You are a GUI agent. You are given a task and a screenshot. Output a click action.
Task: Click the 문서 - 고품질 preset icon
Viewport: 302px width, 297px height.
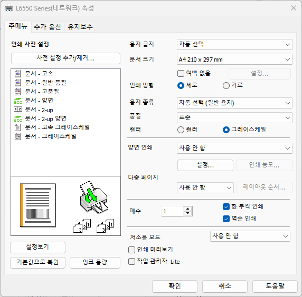[18, 92]
